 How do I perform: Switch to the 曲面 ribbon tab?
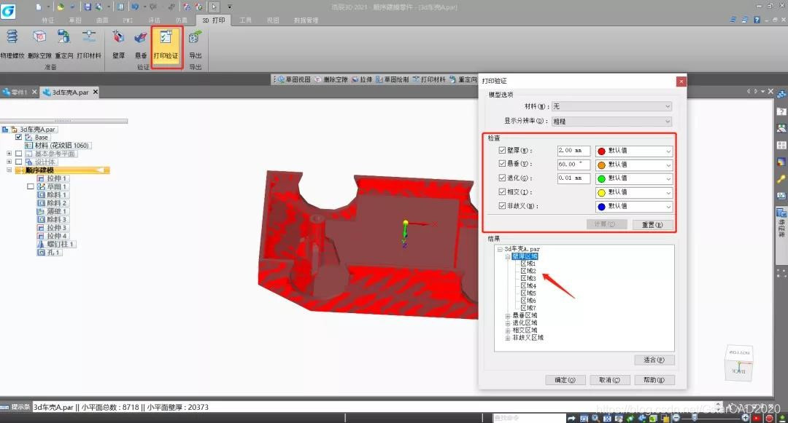click(102, 20)
